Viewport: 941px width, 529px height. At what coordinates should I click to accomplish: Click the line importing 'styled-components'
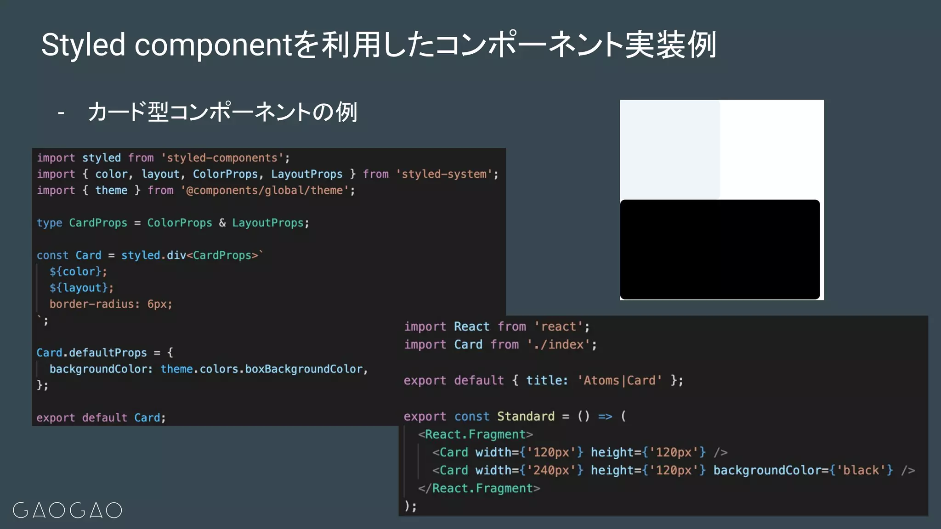163,158
